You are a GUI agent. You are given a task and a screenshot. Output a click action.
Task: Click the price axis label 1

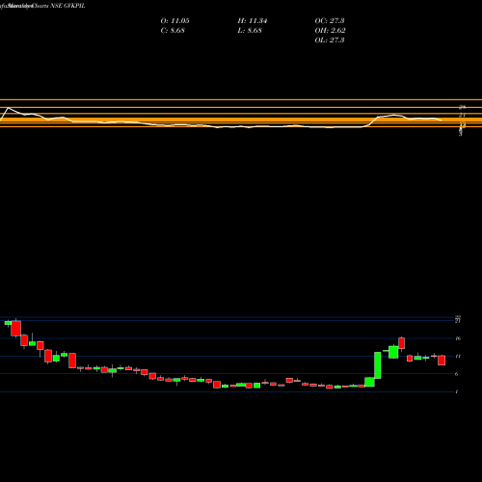(x=457, y=391)
